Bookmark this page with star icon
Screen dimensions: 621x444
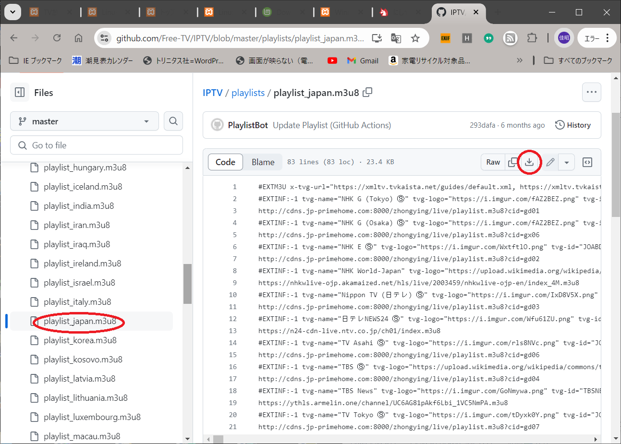pyautogui.click(x=415, y=38)
